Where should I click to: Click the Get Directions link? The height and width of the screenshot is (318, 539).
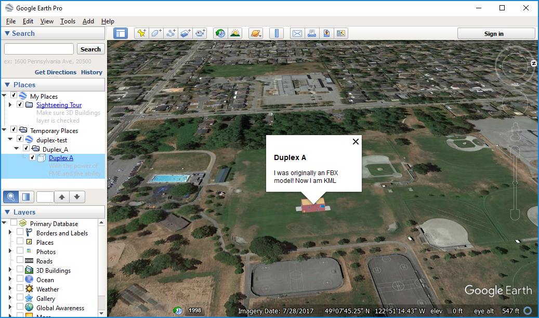tap(55, 72)
